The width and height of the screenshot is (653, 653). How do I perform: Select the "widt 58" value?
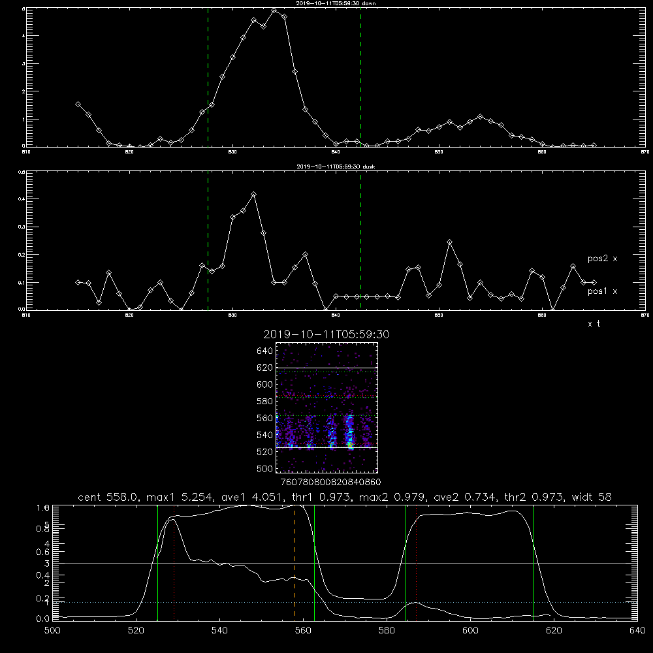(x=592, y=497)
